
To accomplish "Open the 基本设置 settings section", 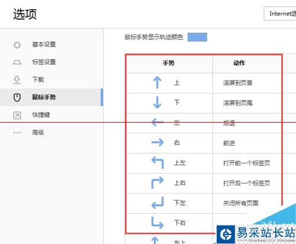I will click(52, 44).
